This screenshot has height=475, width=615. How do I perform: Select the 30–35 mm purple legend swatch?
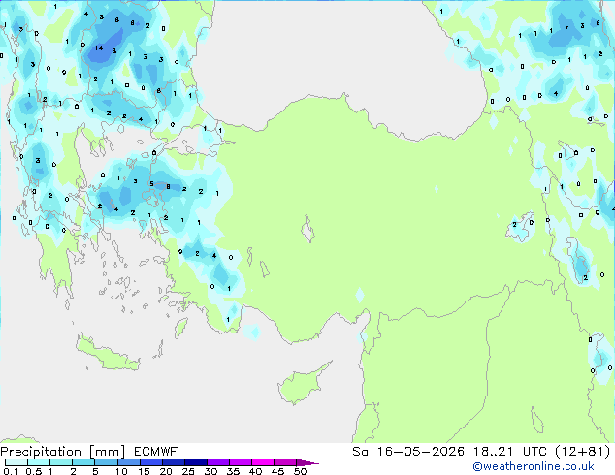point(218,462)
